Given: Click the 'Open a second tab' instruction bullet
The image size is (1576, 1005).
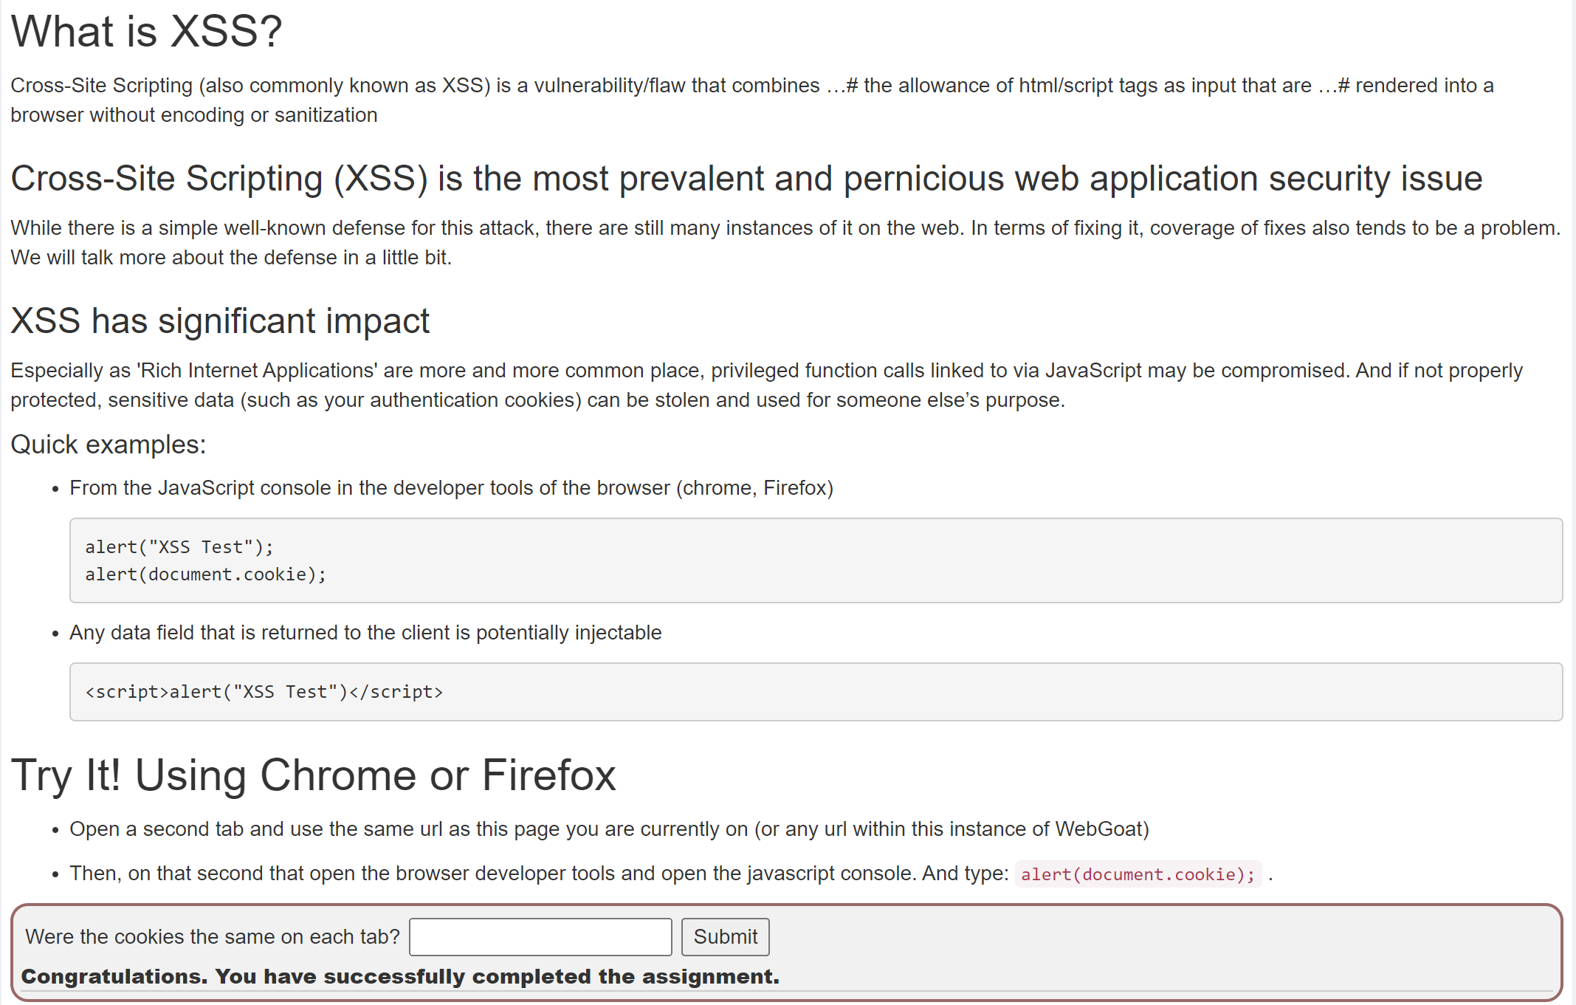Looking at the screenshot, I should tap(609, 829).
